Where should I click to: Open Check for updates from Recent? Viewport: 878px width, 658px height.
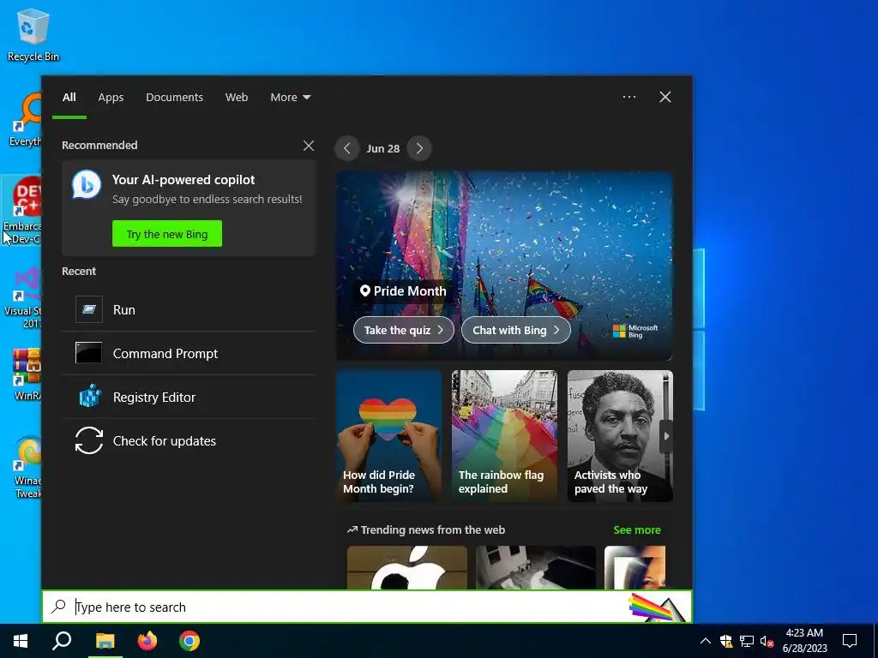coord(189,440)
